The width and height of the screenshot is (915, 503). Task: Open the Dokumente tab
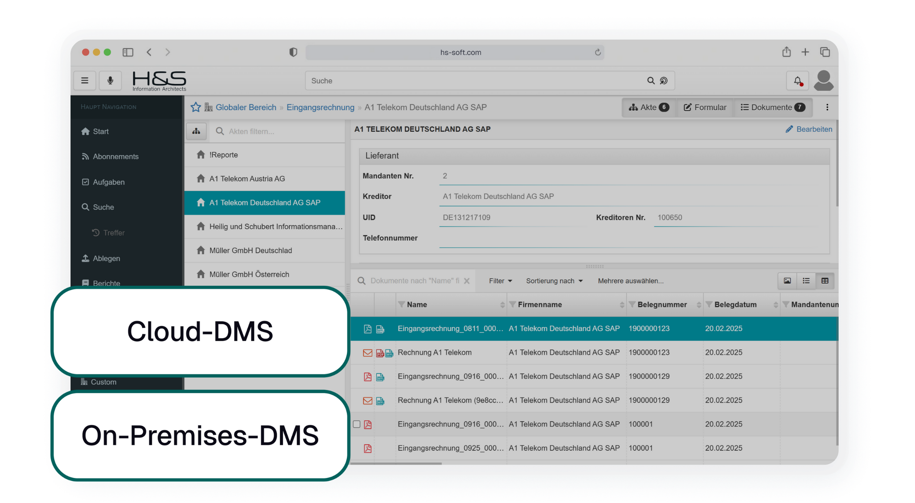click(x=772, y=107)
